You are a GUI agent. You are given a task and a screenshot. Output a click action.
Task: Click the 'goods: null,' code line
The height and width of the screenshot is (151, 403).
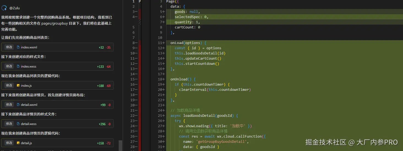coord(187,11)
